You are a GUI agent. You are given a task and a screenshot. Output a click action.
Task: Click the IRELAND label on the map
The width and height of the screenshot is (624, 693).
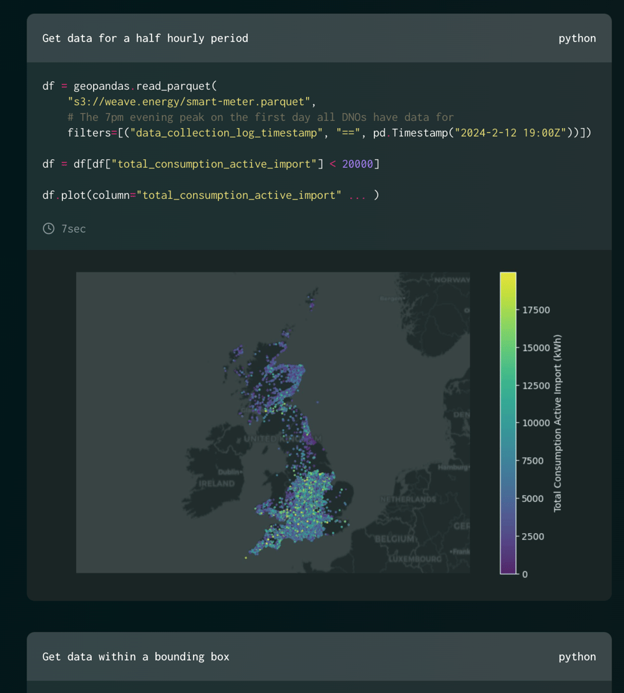(216, 484)
